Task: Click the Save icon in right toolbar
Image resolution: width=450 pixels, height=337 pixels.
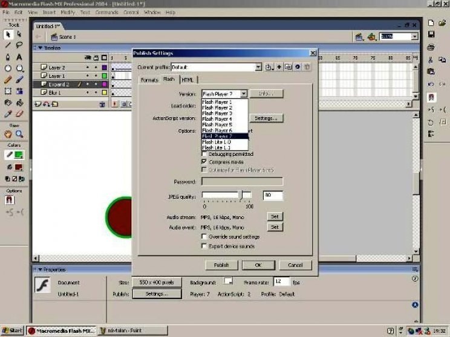Action: click(431, 34)
